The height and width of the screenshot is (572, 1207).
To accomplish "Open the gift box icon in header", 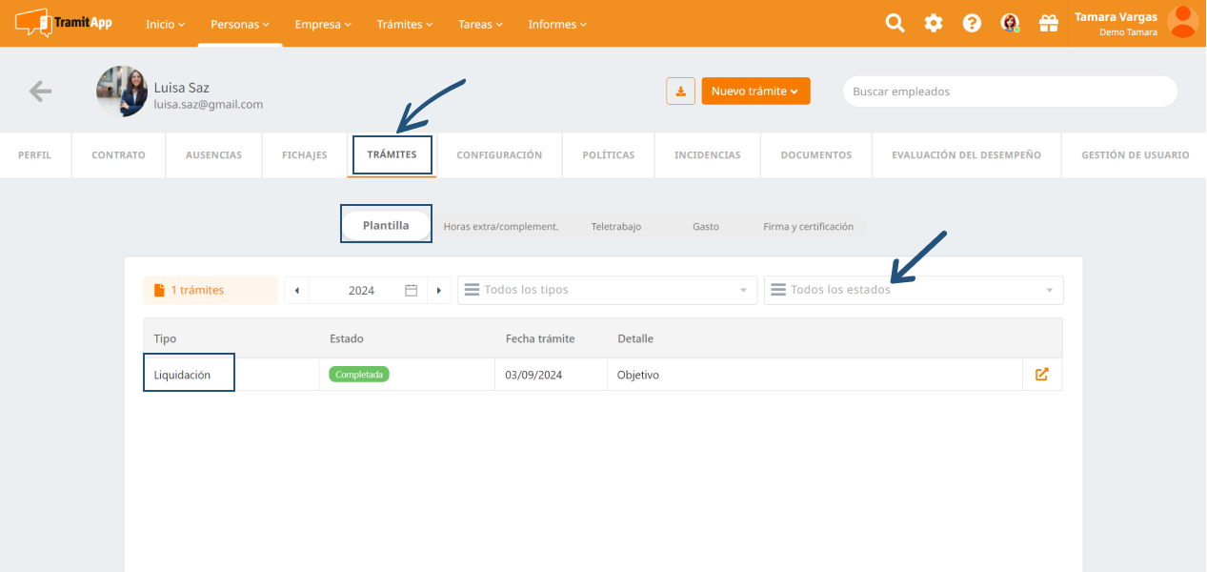I will coord(1049,23).
